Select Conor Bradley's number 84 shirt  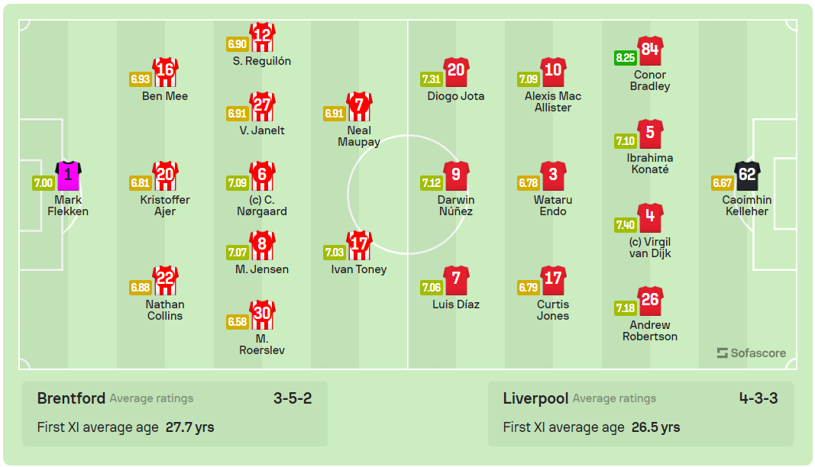coord(650,51)
